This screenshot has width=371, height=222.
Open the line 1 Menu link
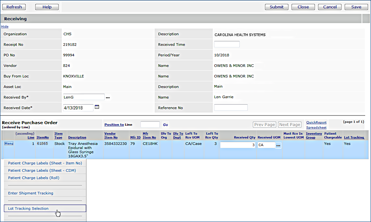click(8, 143)
